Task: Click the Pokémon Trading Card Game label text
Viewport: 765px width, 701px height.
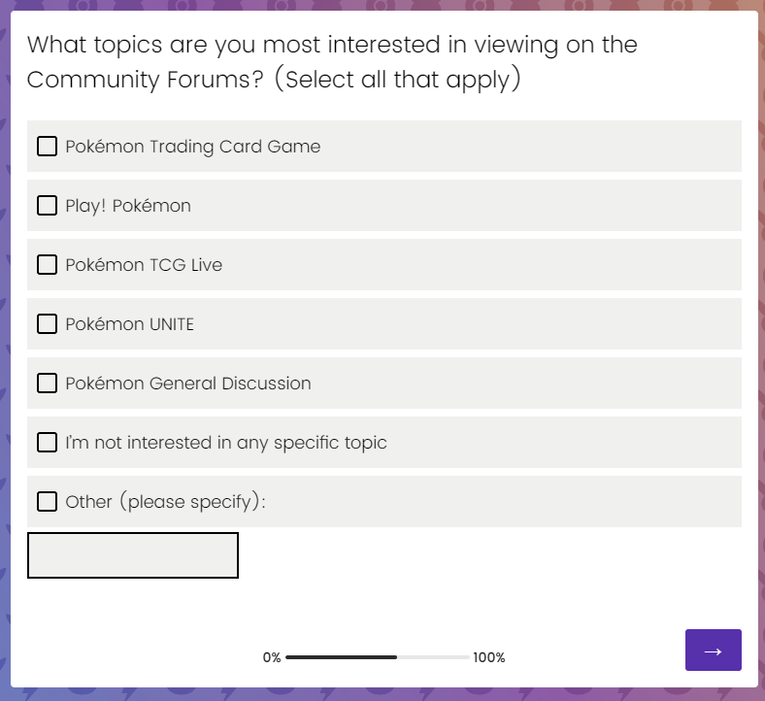Action: [x=193, y=147]
